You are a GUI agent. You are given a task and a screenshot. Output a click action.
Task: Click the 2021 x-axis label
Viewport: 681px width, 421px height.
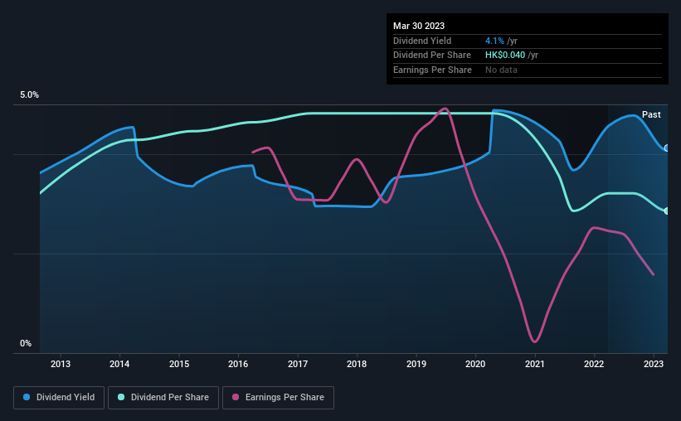(535, 364)
